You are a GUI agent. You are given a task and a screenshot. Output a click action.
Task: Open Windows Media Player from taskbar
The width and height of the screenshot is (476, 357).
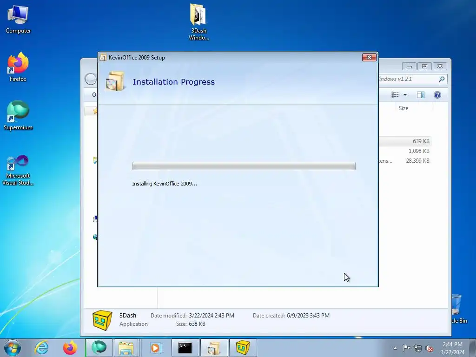click(155, 348)
